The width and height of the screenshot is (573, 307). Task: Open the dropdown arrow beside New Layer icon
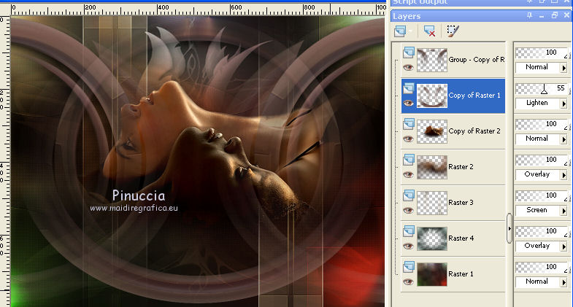point(410,31)
